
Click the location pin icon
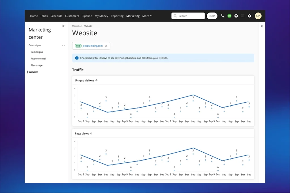236,16
